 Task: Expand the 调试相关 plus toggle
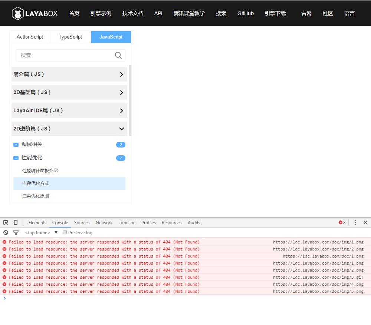(x=16, y=145)
